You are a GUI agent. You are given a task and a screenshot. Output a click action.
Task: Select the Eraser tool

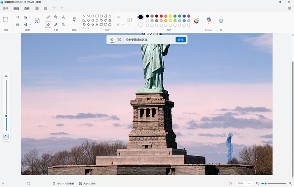pos(48,25)
